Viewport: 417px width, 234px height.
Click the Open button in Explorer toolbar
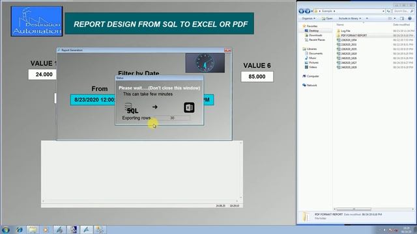click(x=327, y=18)
